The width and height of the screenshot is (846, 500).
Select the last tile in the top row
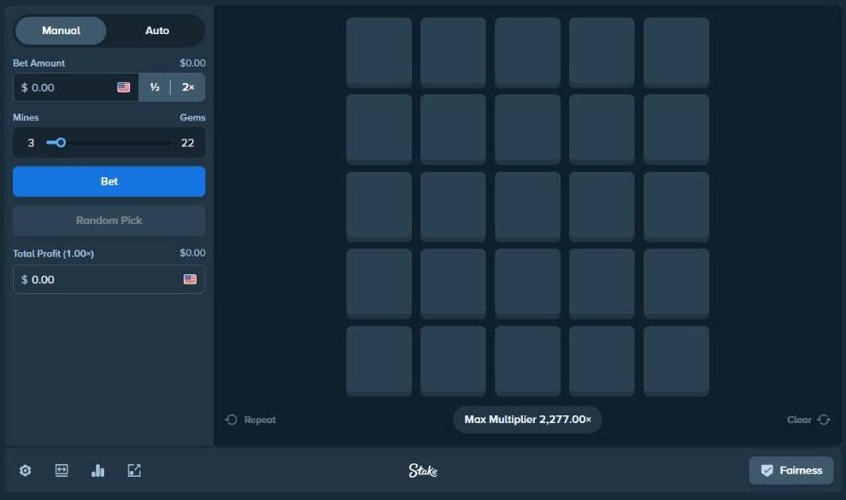(x=676, y=52)
